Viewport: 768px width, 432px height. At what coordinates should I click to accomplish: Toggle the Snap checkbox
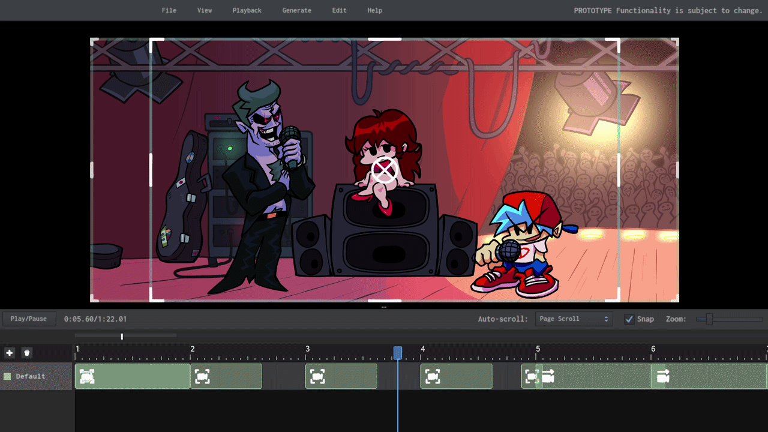coord(629,319)
